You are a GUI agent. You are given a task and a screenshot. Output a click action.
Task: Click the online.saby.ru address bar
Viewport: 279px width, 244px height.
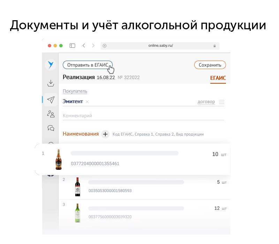click(160, 46)
